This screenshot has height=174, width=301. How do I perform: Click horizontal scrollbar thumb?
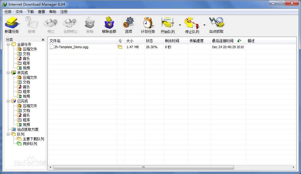tap(144, 167)
